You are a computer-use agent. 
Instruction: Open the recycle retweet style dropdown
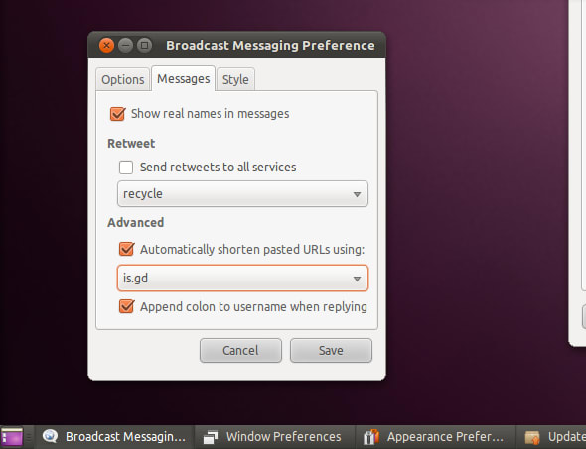(242, 194)
